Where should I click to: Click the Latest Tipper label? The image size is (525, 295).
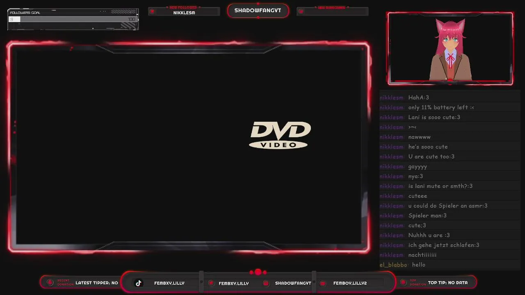[97, 283]
